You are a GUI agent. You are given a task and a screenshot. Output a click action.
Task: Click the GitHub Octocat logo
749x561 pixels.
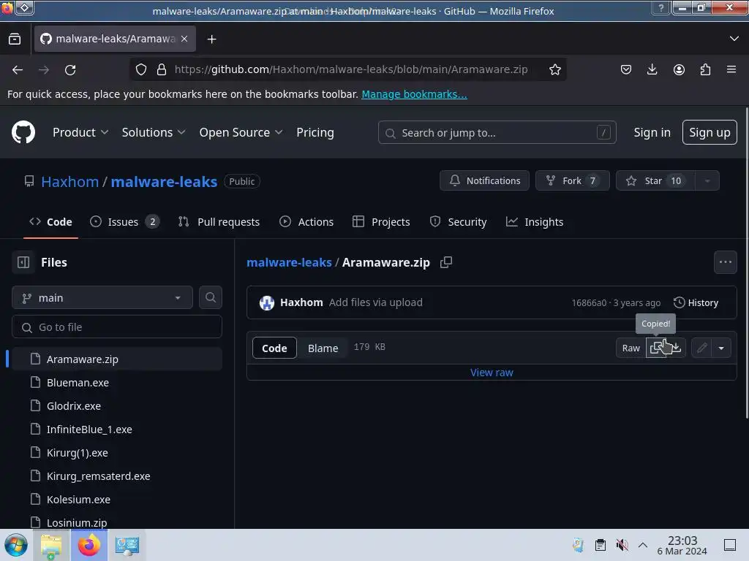coord(23,132)
